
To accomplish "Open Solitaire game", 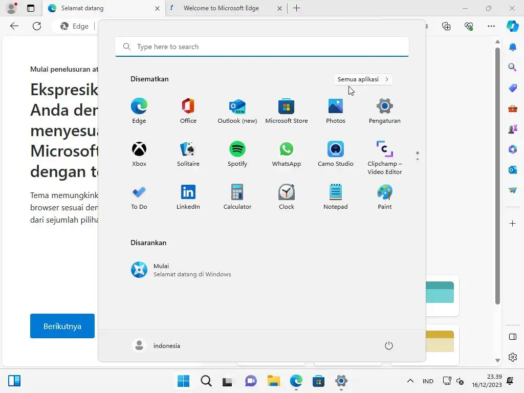I will [x=188, y=154].
